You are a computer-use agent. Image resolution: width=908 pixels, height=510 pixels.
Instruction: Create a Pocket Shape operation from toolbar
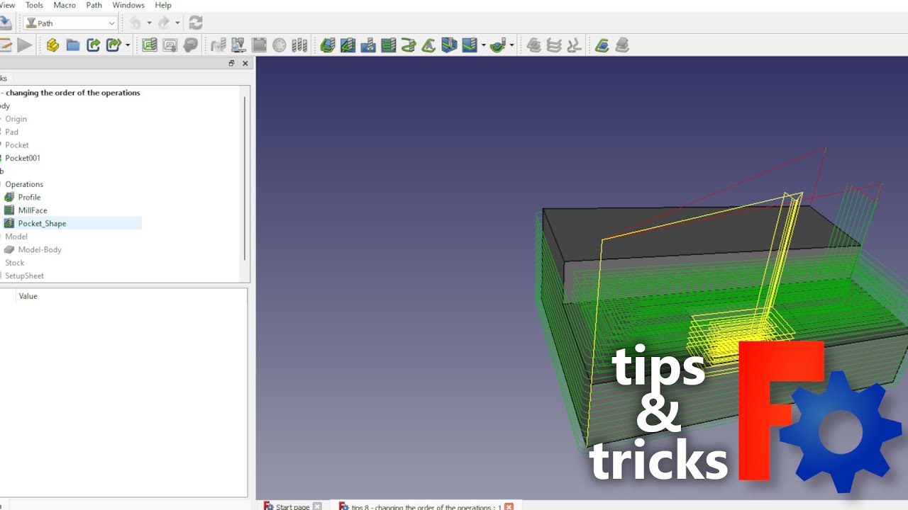pyautogui.click(x=348, y=45)
